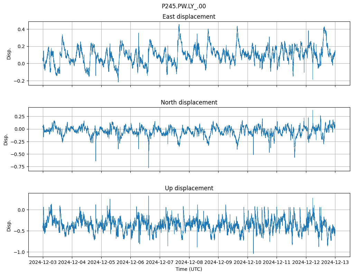353x275 pixels.
Task: Select the 2024-12-07 date tick label
Action: pos(160,263)
